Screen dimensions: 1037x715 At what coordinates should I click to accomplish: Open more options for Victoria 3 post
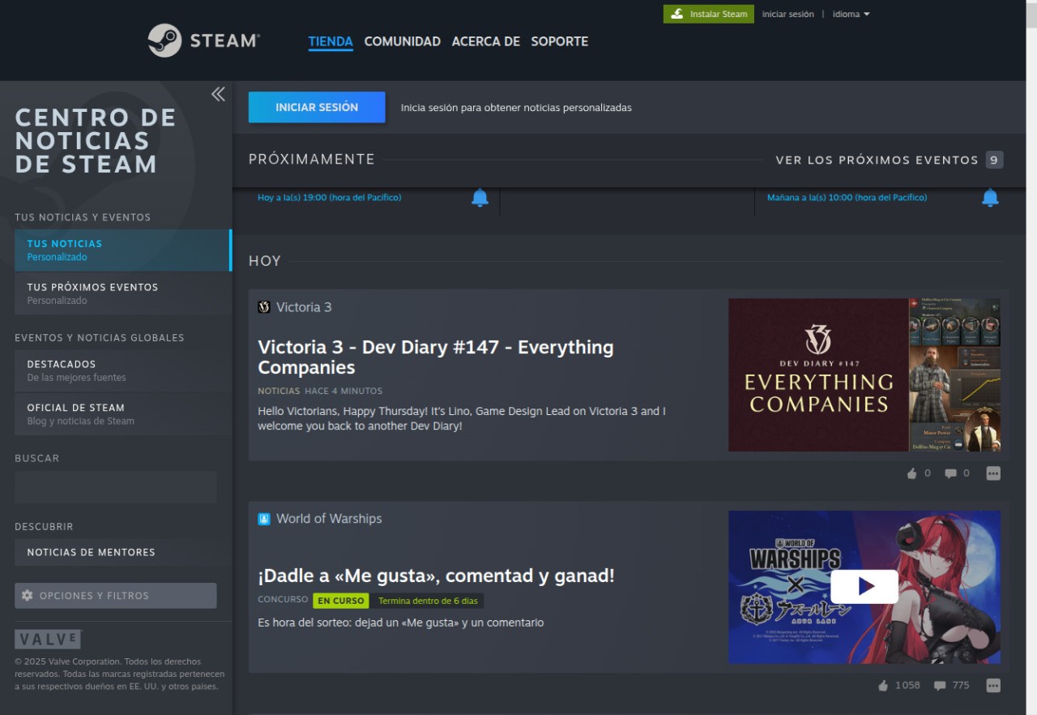[993, 473]
